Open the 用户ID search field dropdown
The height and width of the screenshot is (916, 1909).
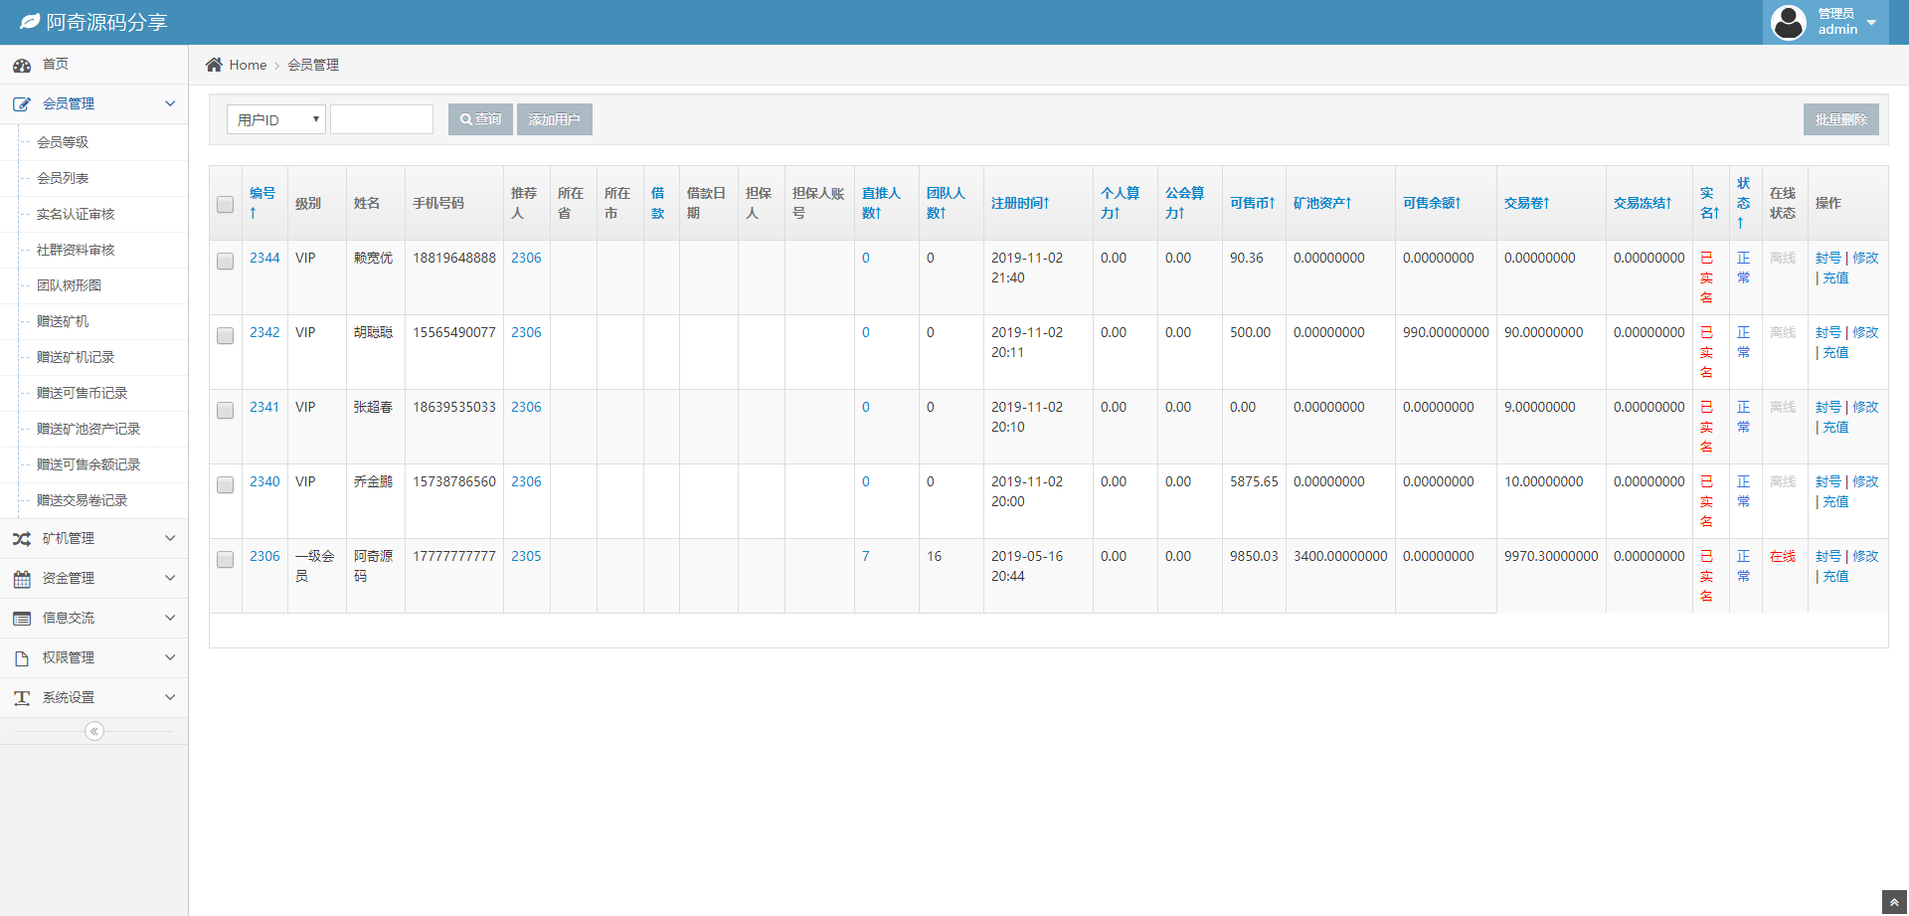tap(276, 119)
